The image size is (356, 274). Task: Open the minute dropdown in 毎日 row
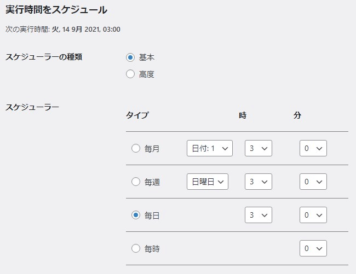[313, 215]
